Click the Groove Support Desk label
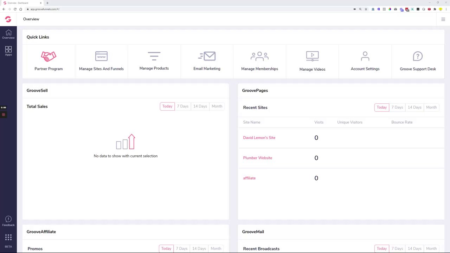This screenshot has height=253, width=450. coord(418,69)
